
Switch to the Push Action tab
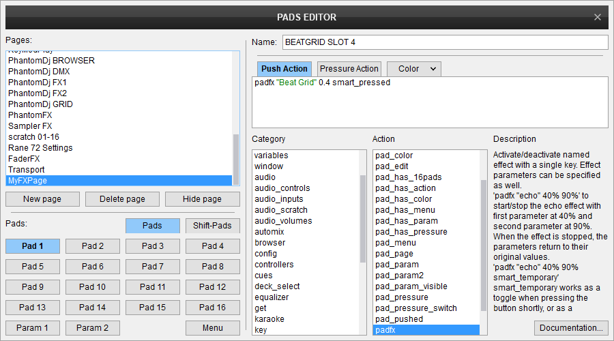tap(284, 69)
